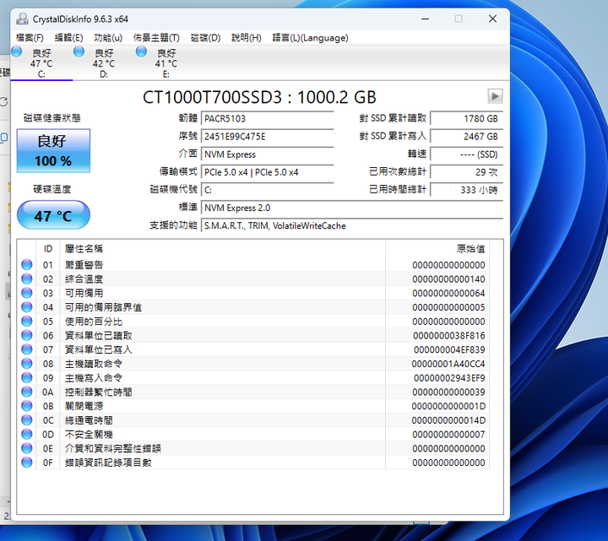Screen dimensions: 608x541
Task: Click status icon of attribute 0C 總通電時間
Action: (27, 420)
